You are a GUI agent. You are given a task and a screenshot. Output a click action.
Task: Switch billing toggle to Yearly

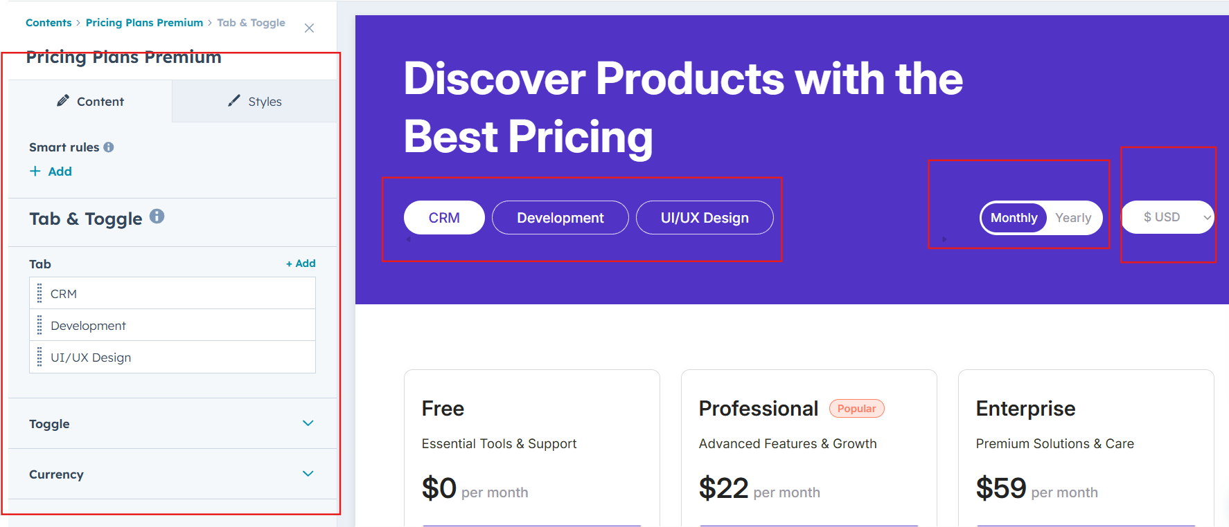pos(1073,218)
